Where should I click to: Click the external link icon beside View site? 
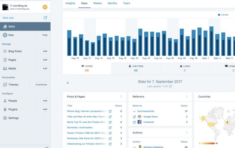[x=45, y=18]
